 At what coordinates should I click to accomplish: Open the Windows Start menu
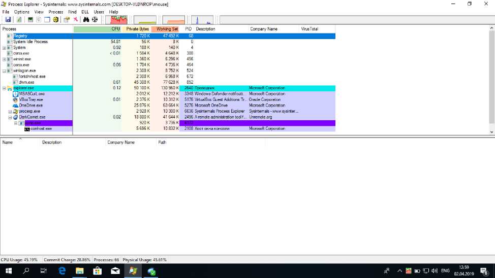[9, 271]
